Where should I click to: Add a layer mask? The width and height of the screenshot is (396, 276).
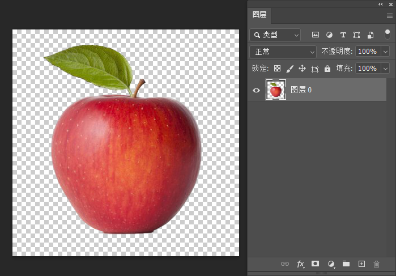pyautogui.click(x=315, y=264)
